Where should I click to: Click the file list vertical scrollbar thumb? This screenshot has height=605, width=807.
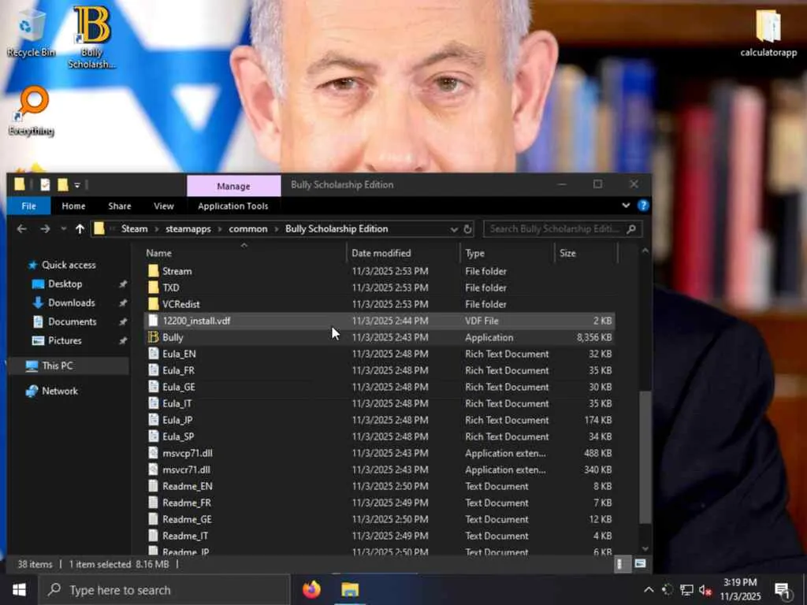pos(645,457)
